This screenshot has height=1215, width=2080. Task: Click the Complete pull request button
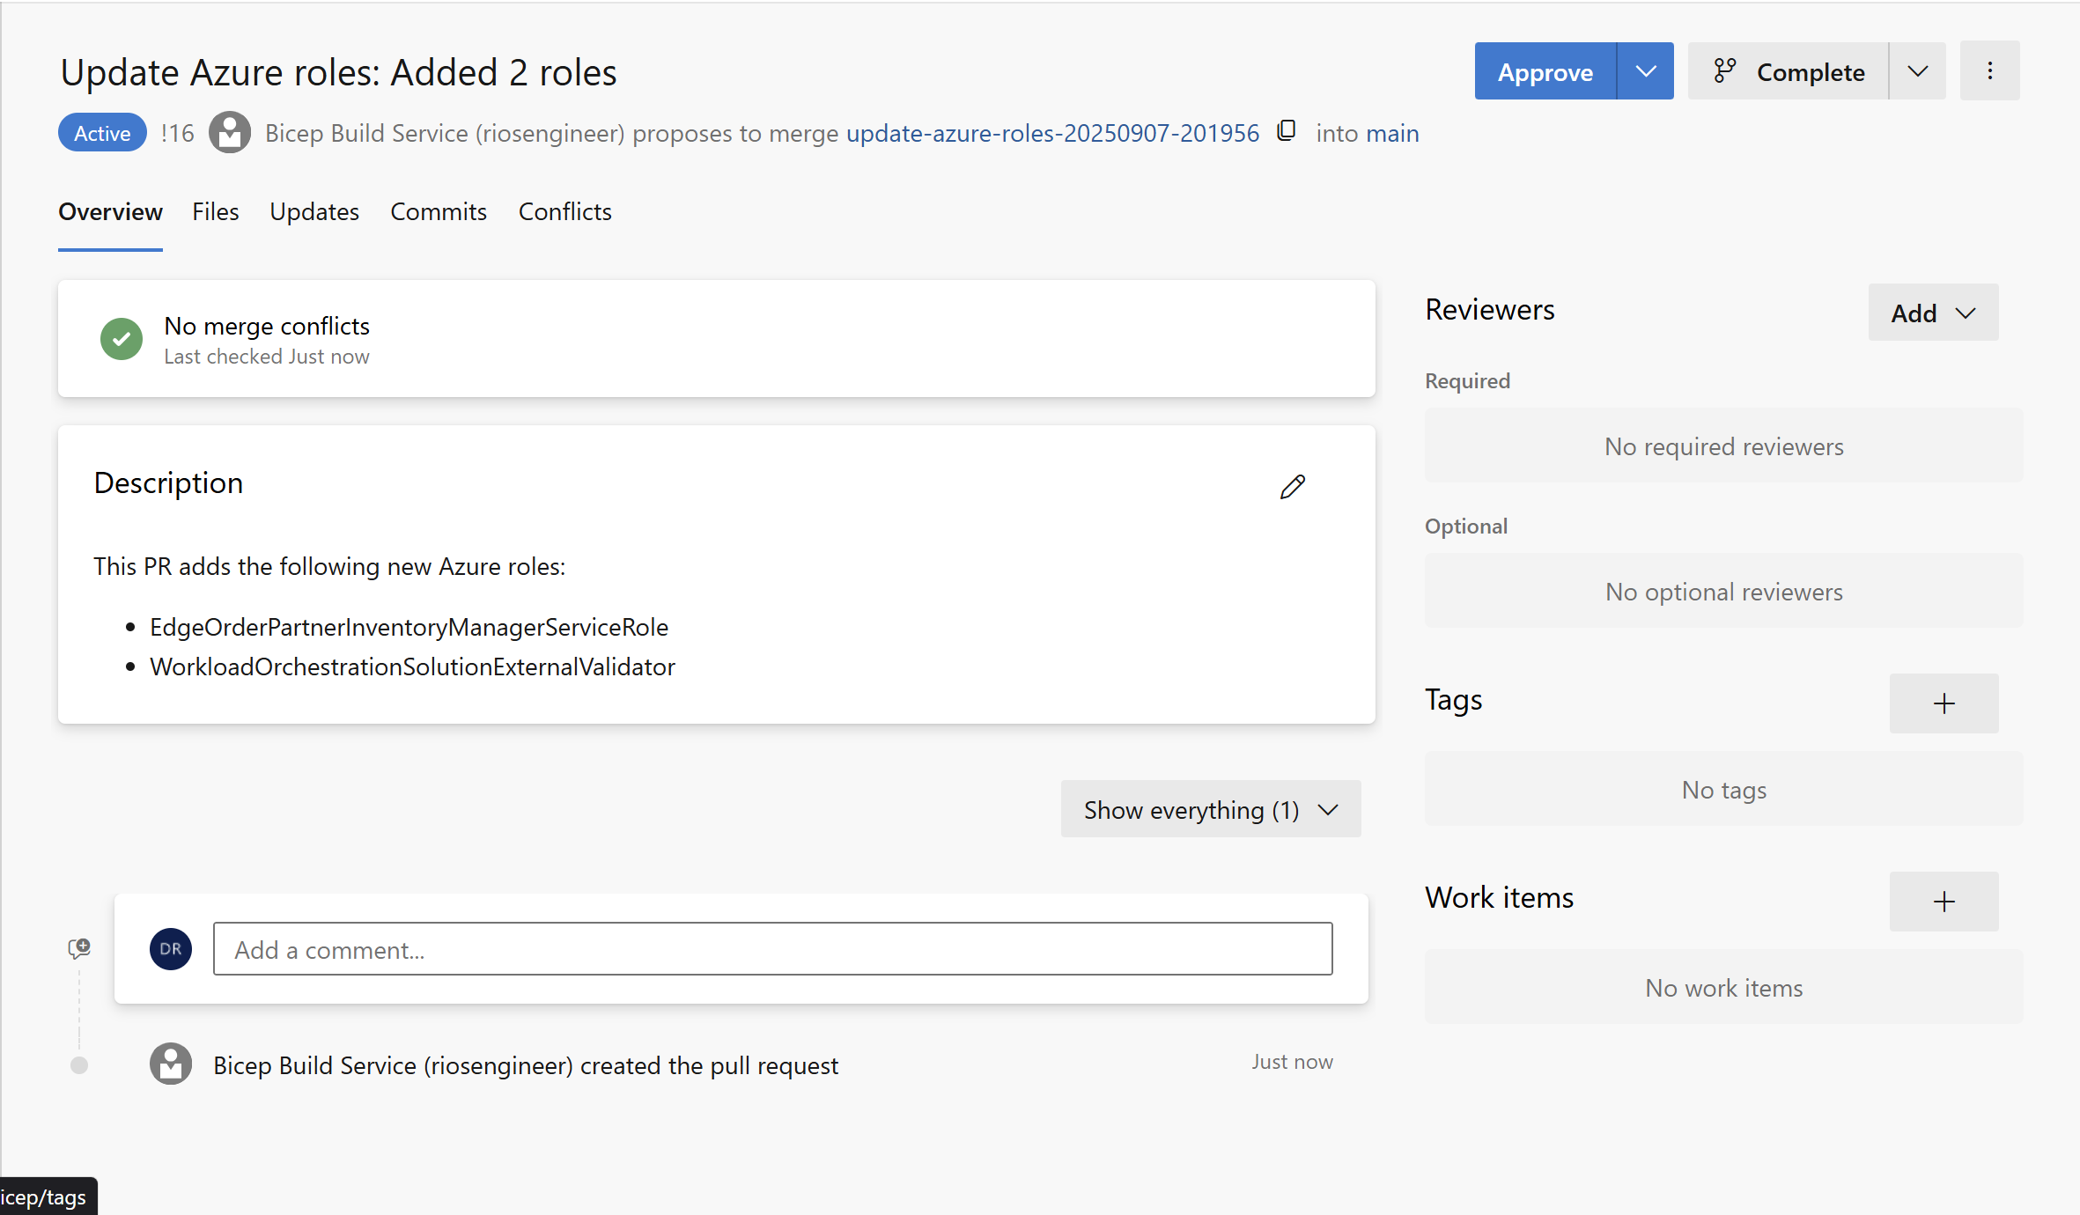pos(1788,71)
